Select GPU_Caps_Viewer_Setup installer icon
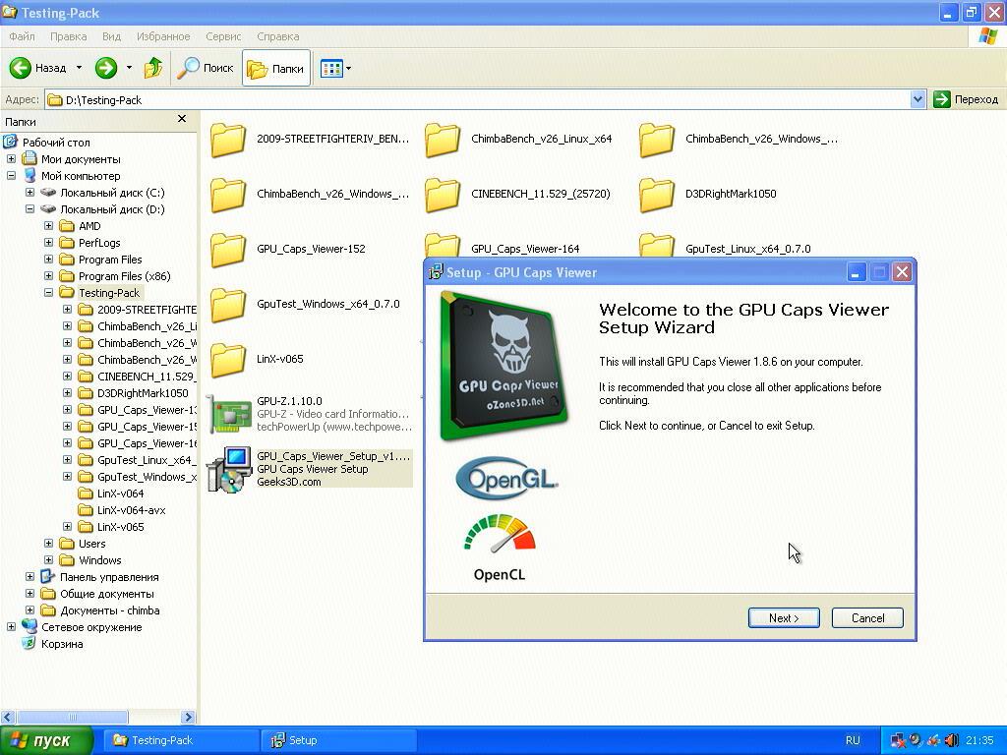This screenshot has height=755, width=1007. (x=228, y=469)
